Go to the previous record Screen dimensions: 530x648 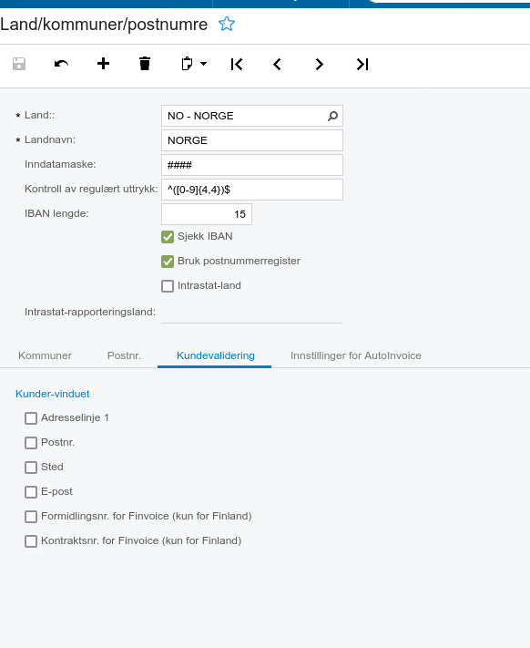coord(278,64)
